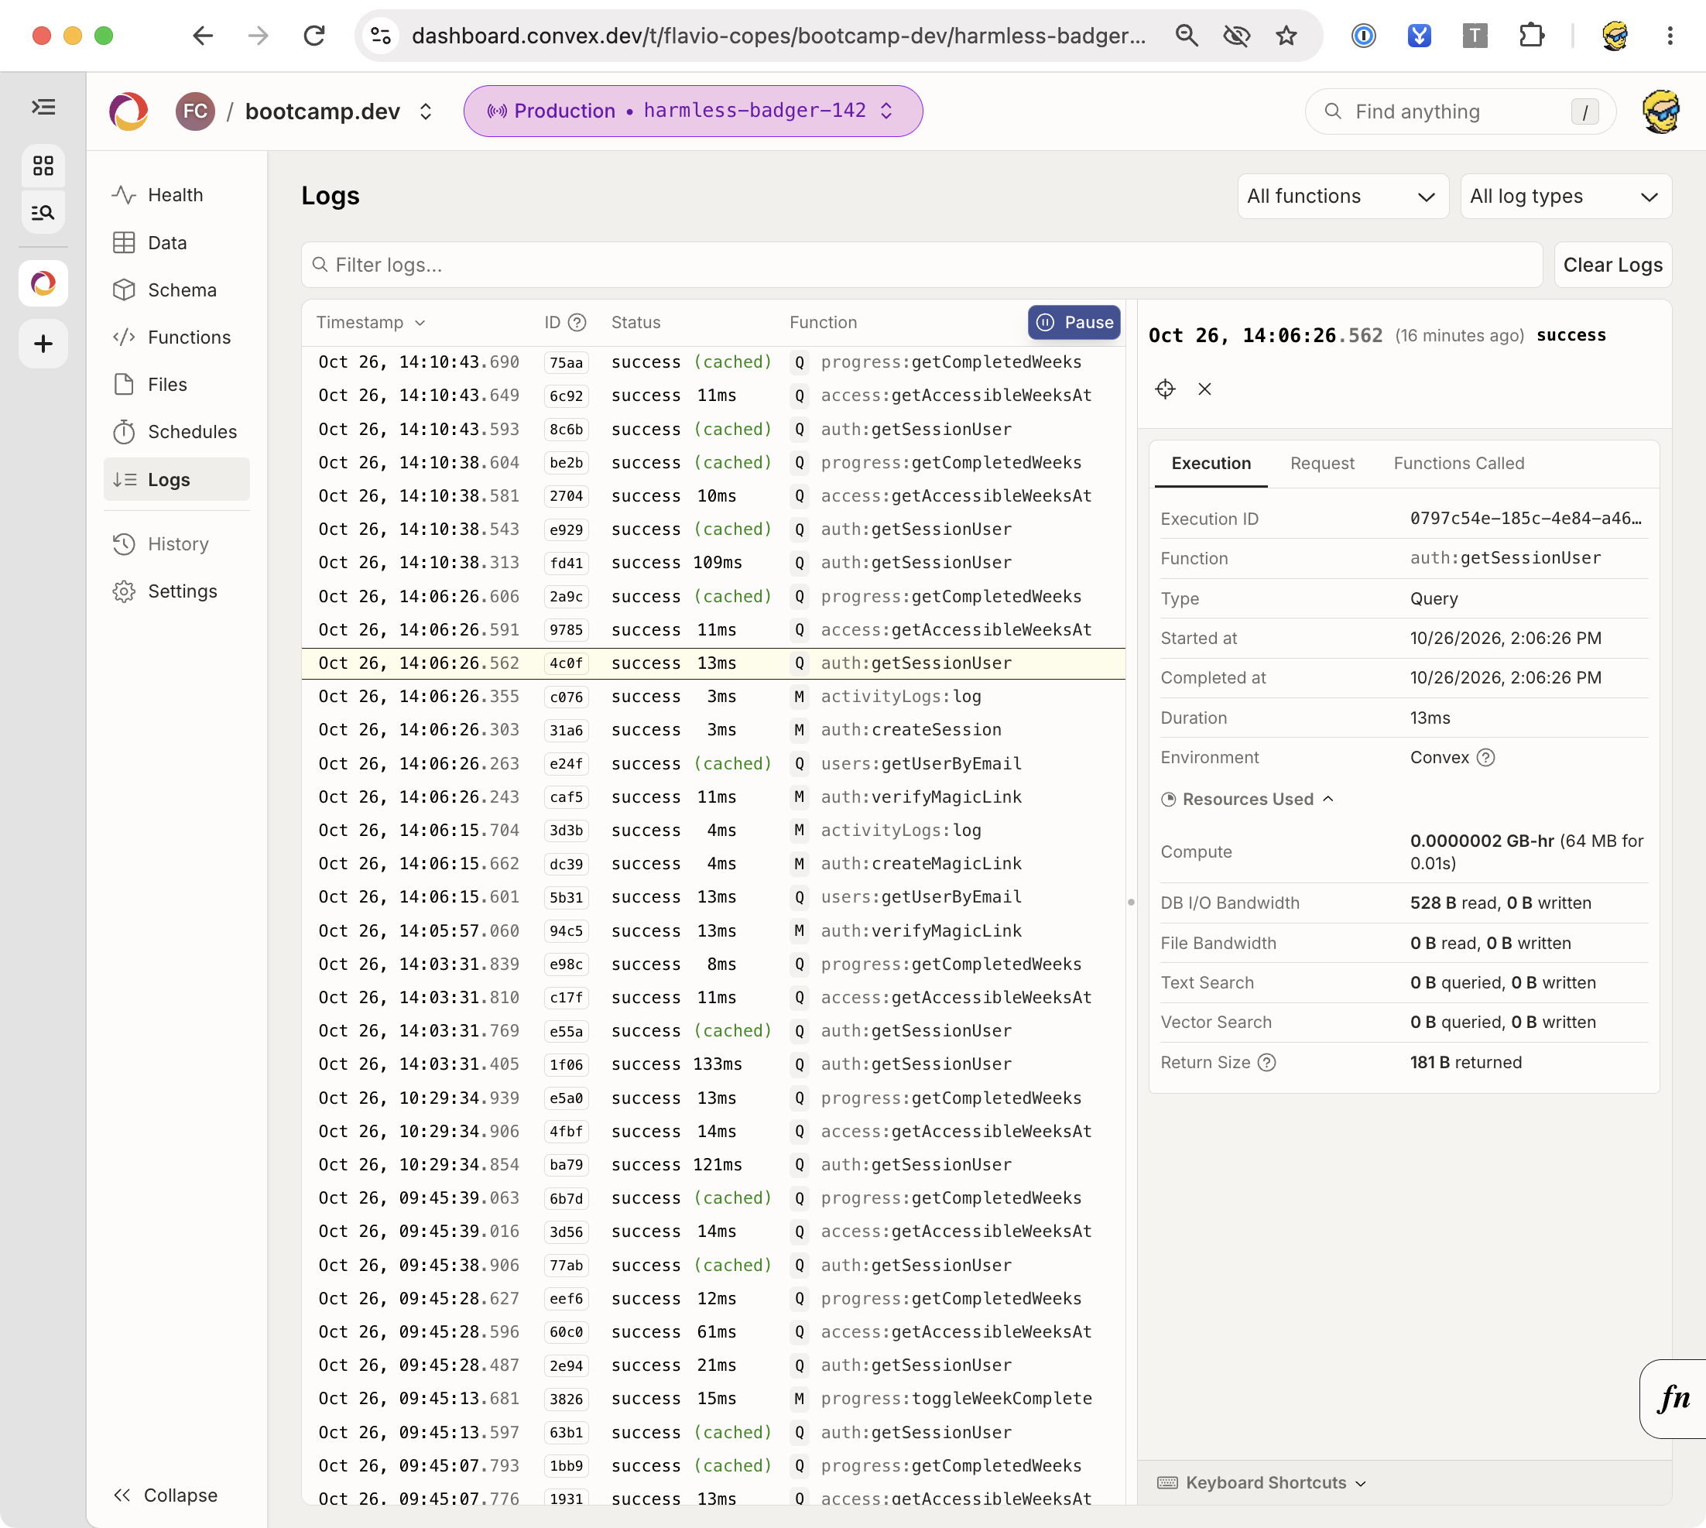Open the Production harmless-badger-142 deployment selector
The width and height of the screenshot is (1706, 1528).
[x=693, y=111]
